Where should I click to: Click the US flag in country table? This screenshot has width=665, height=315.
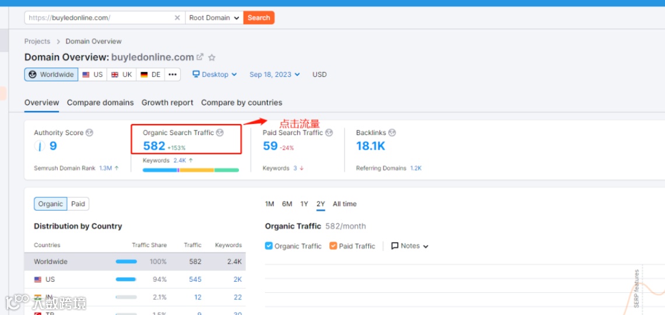[38, 279]
